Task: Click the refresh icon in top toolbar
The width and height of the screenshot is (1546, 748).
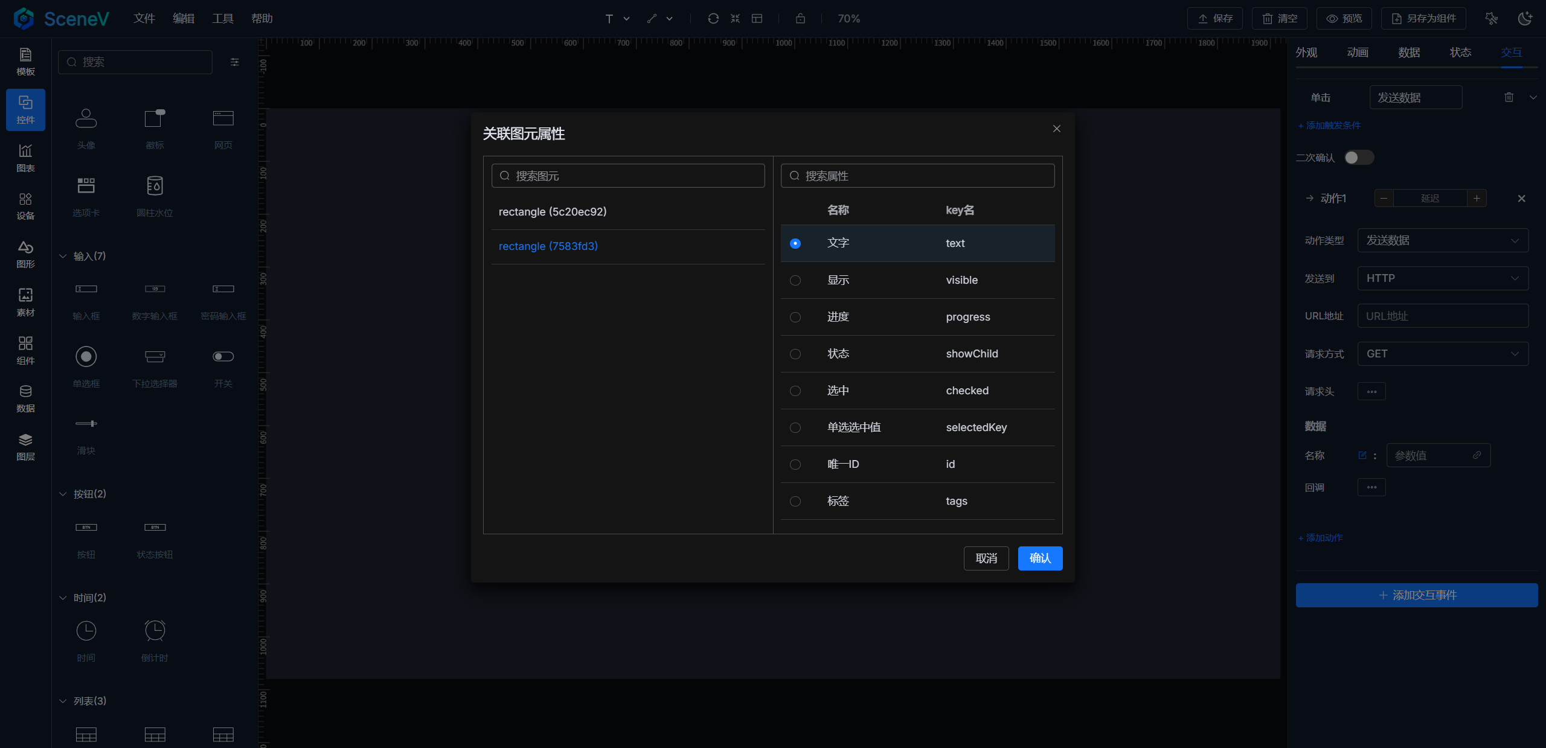Action: tap(713, 19)
